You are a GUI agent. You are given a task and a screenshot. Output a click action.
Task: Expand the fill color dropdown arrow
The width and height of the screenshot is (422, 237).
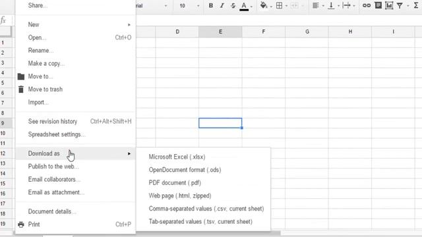point(271,6)
